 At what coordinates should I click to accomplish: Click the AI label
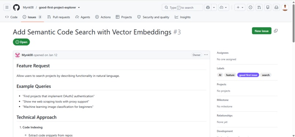coord(220,75)
